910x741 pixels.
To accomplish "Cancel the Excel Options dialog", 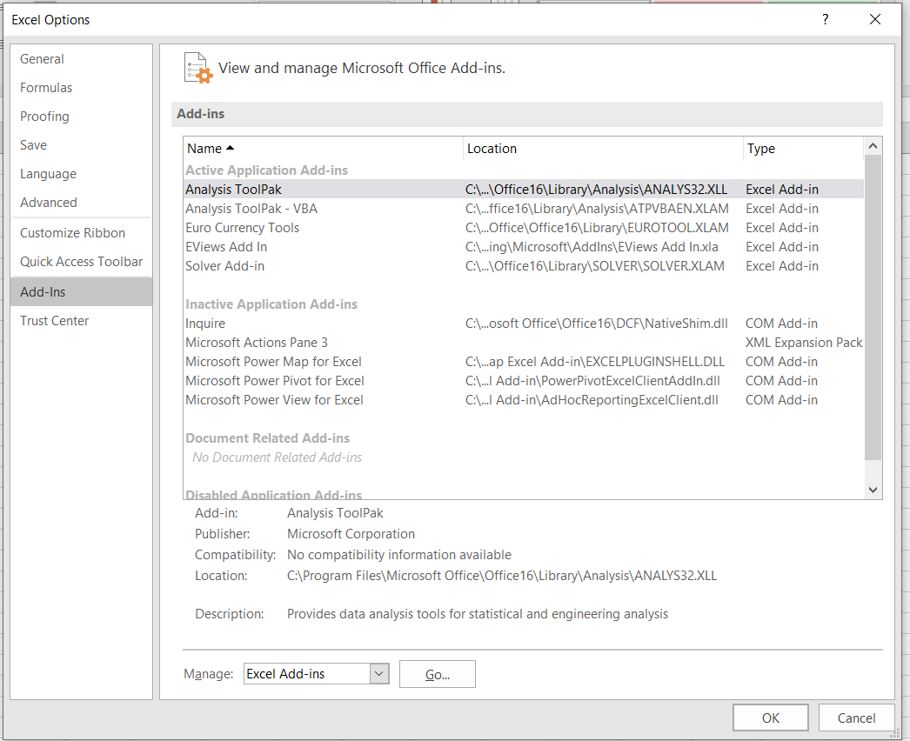I will (x=856, y=718).
